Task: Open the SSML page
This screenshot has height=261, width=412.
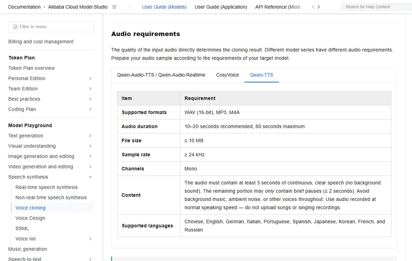Action: pos(22,228)
